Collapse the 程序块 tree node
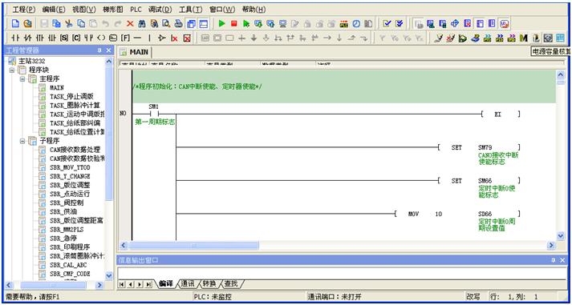Viewport: 572px width, 305px height. [12, 70]
